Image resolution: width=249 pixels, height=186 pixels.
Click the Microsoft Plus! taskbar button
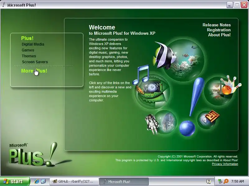[124, 181]
